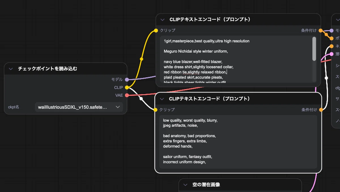The height and width of the screenshot is (192, 340).
Task: Click the line "bad anatomy, bad proportions,"
Action: 190,136
